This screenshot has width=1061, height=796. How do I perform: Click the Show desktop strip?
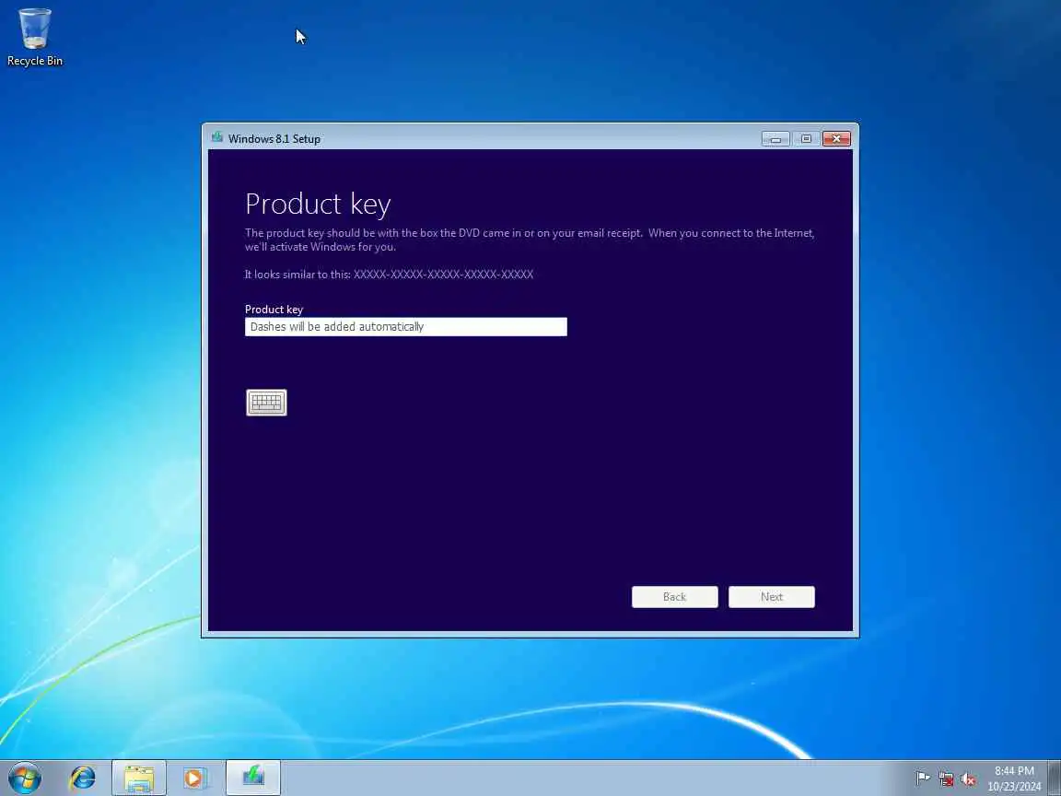click(x=1055, y=778)
